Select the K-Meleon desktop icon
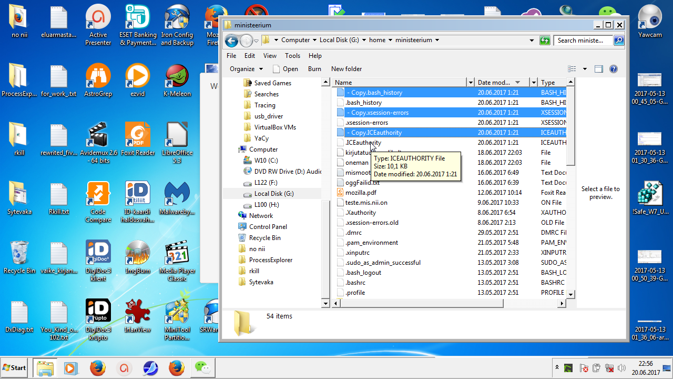The width and height of the screenshot is (673, 379). [x=177, y=81]
